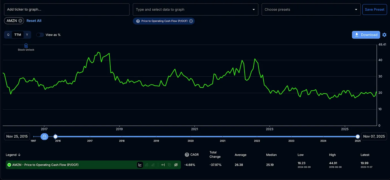Click the Nov 25, 2015 start date box

[17, 137]
